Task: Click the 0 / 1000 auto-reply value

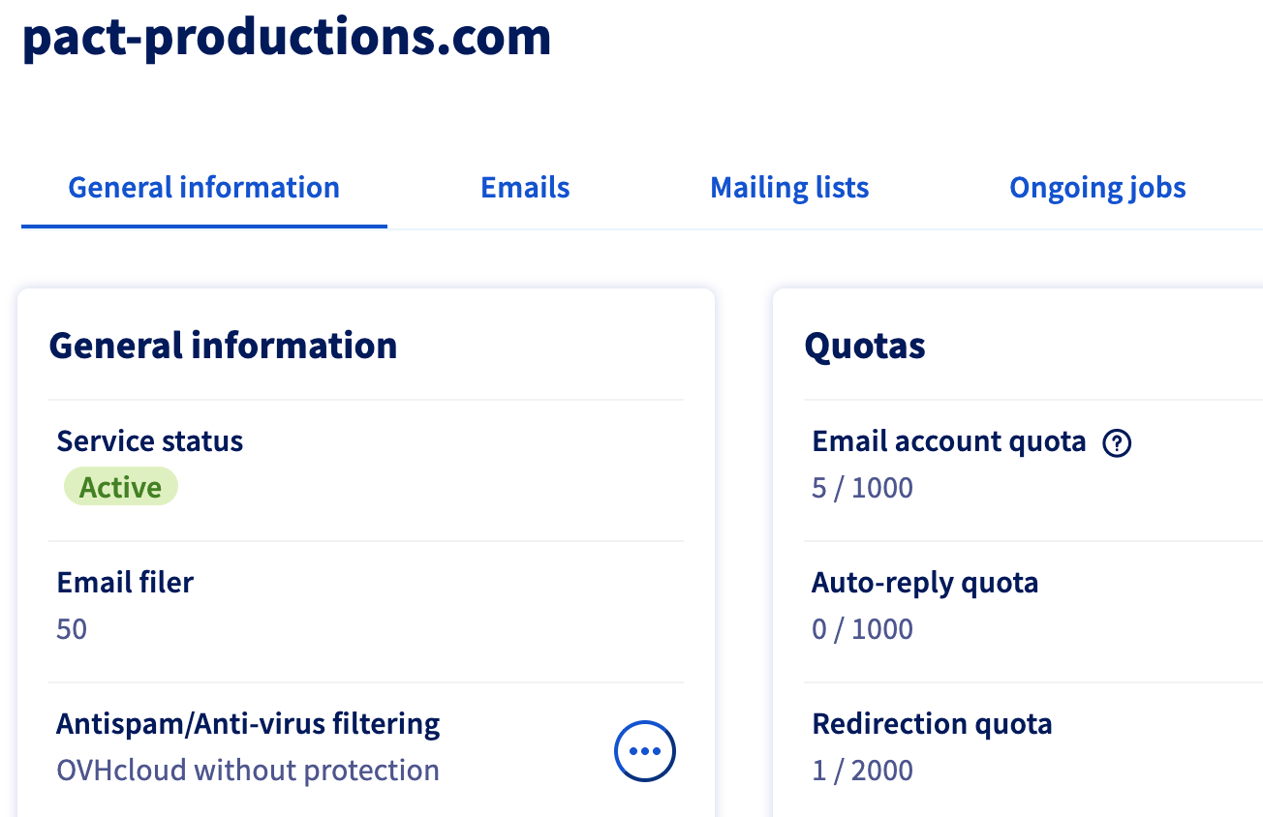Action: coord(862,629)
